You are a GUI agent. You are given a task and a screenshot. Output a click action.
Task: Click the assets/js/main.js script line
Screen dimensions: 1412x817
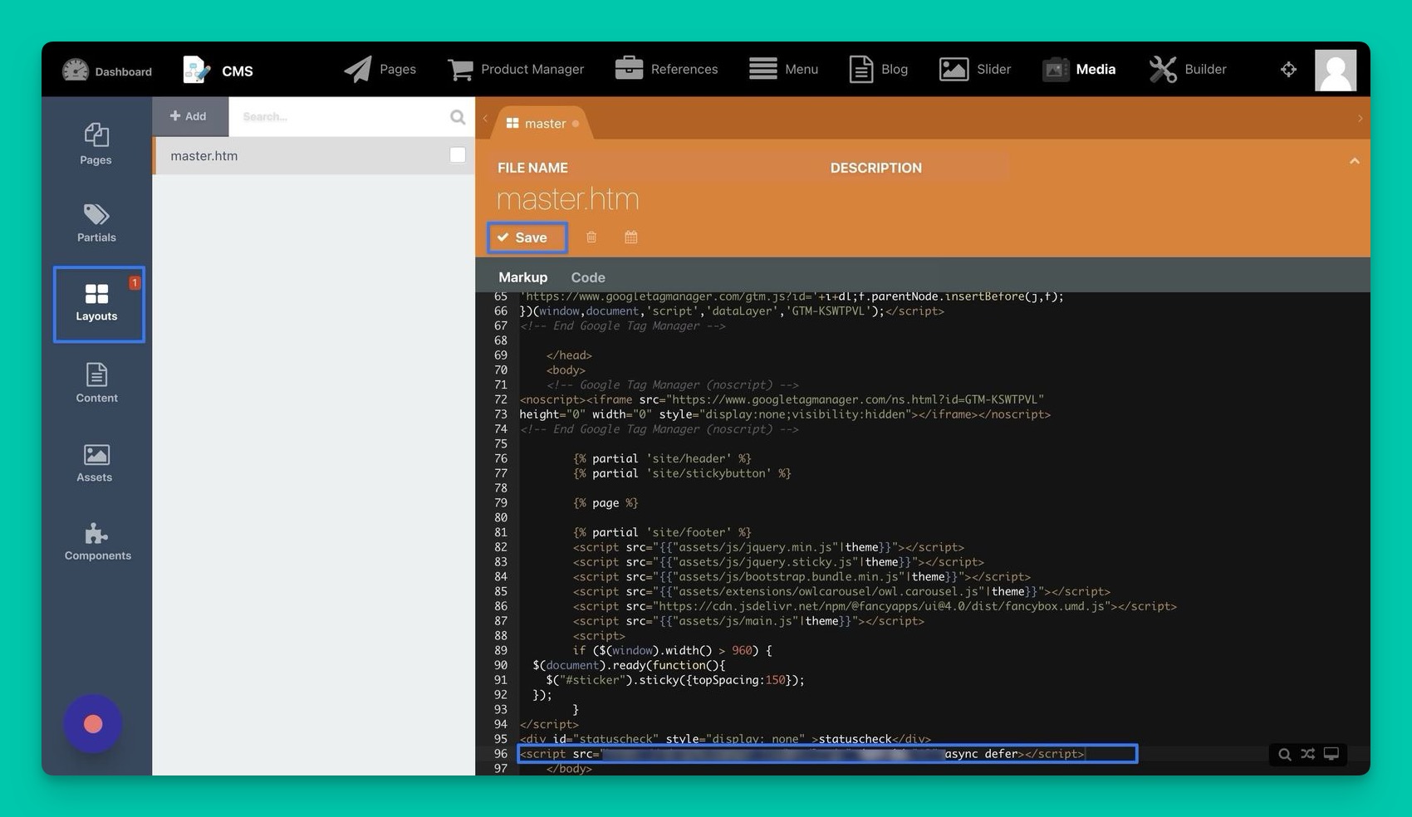[748, 621]
